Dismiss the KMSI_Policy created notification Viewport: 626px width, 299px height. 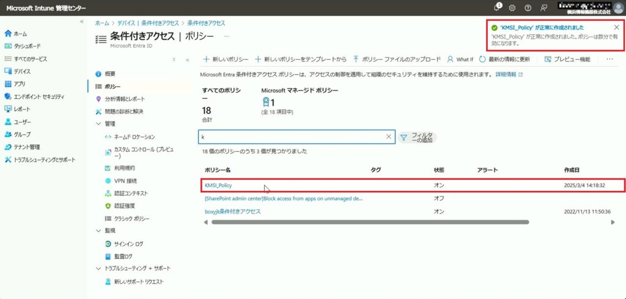[616, 27]
